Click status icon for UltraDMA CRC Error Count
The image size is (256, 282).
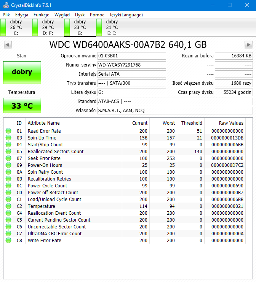pos(8,233)
